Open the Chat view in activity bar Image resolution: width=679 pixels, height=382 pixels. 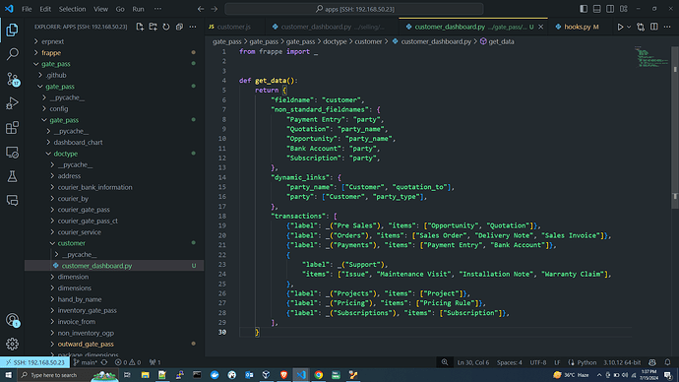click(x=12, y=201)
